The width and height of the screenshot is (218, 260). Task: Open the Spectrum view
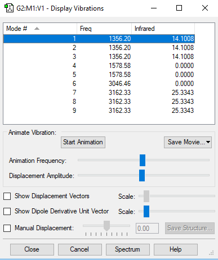point(128,249)
